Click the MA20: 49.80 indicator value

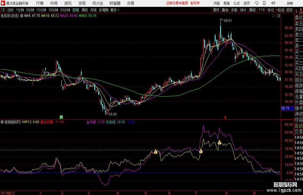coord(69,16)
